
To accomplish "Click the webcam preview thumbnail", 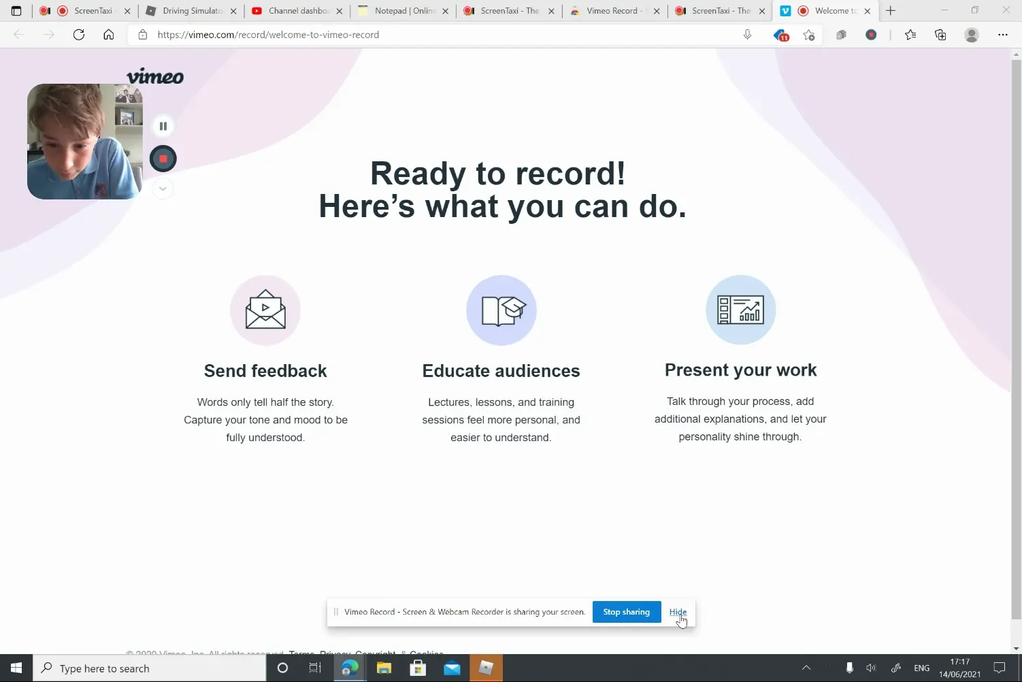I will tap(85, 142).
